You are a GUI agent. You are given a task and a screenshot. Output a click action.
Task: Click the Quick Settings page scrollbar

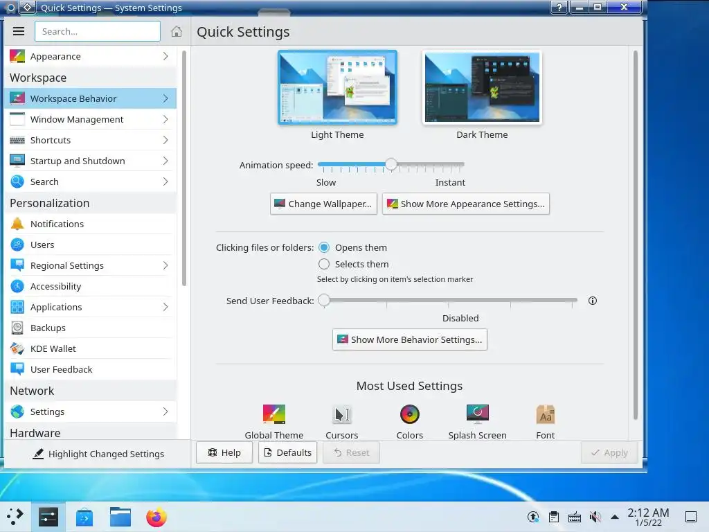635,236
